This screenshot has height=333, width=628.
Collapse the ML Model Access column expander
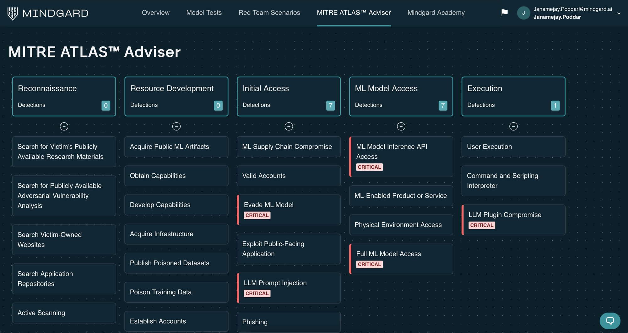[x=401, y=126]
